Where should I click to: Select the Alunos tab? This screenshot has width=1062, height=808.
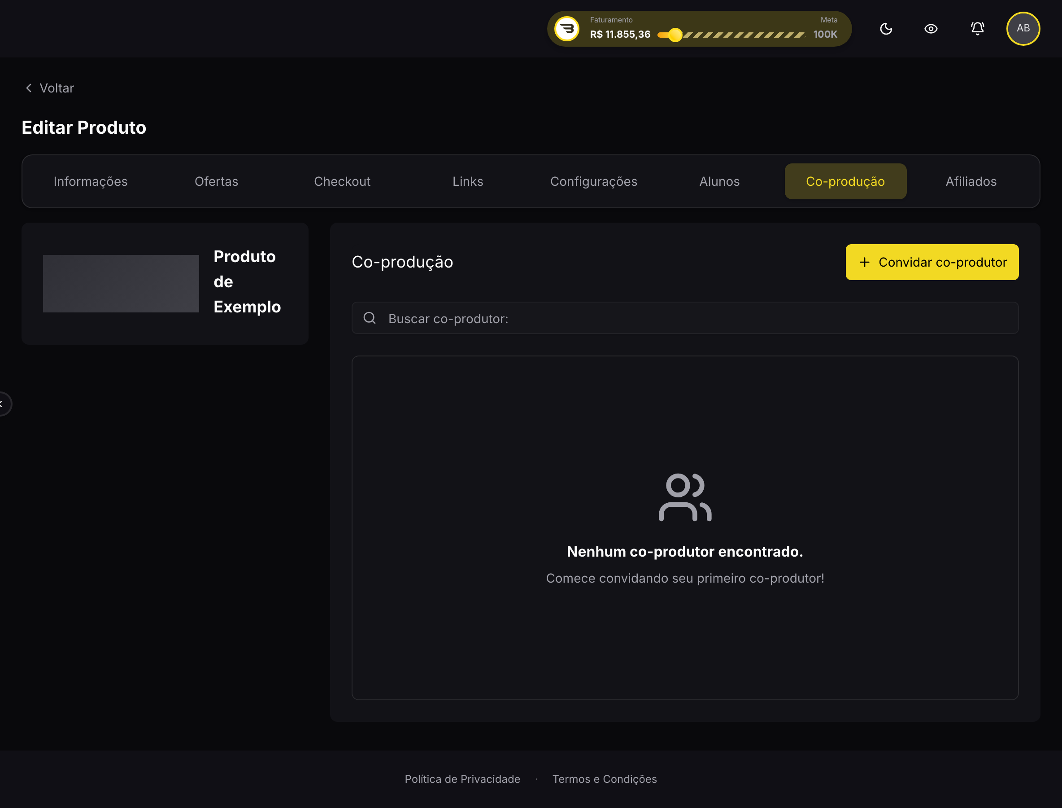(x=719, y=181)
